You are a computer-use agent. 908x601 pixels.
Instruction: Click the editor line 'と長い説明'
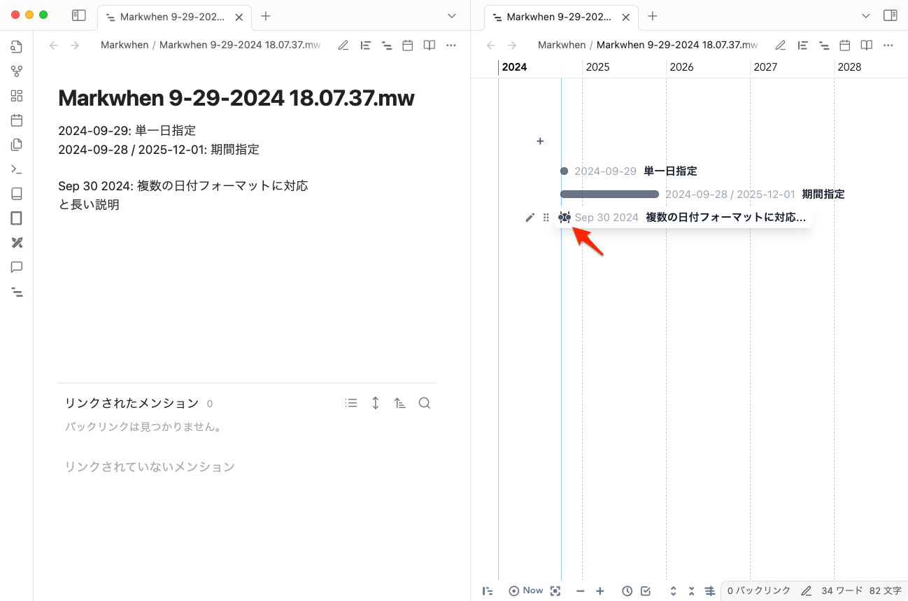[x=89, y=204]
